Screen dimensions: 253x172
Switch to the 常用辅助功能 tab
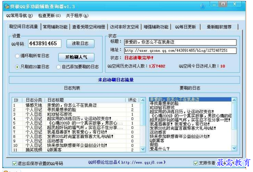coord(55,27)
